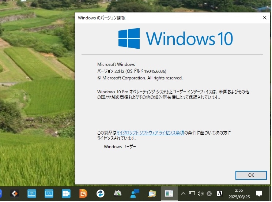The height and width of the screenshot is (202, 272).
Task: Open the clock showing 2:55 2025/06/25
Action: [x=239, y=194]
